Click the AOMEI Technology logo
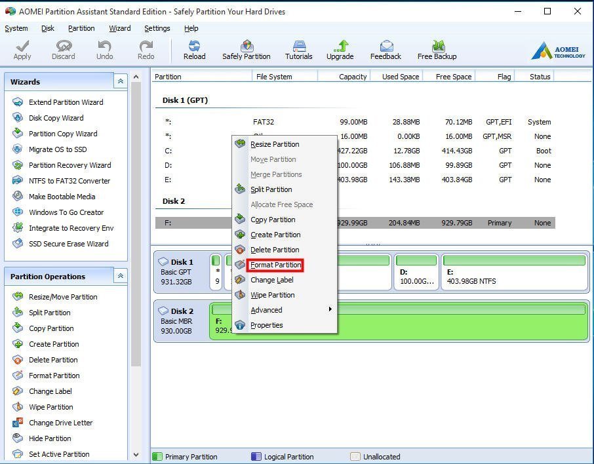Viewport: 594px width, 464px height. [559, 51]
